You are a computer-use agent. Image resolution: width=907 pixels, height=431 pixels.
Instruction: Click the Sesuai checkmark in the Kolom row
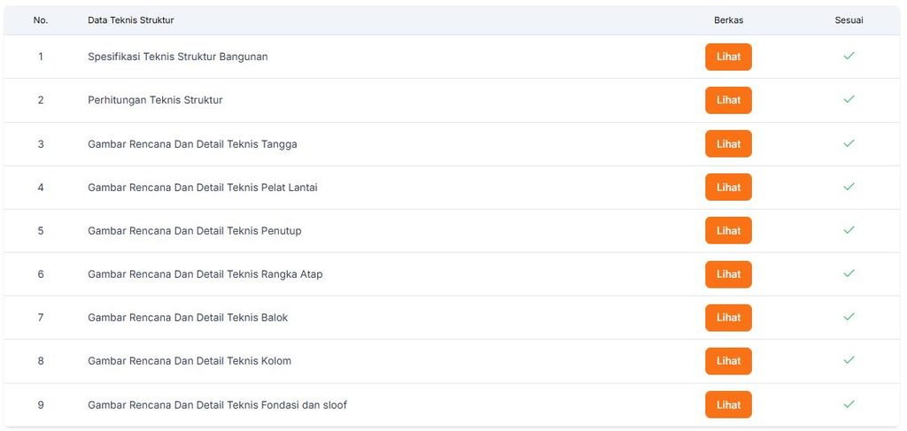(x=849, y=360)
